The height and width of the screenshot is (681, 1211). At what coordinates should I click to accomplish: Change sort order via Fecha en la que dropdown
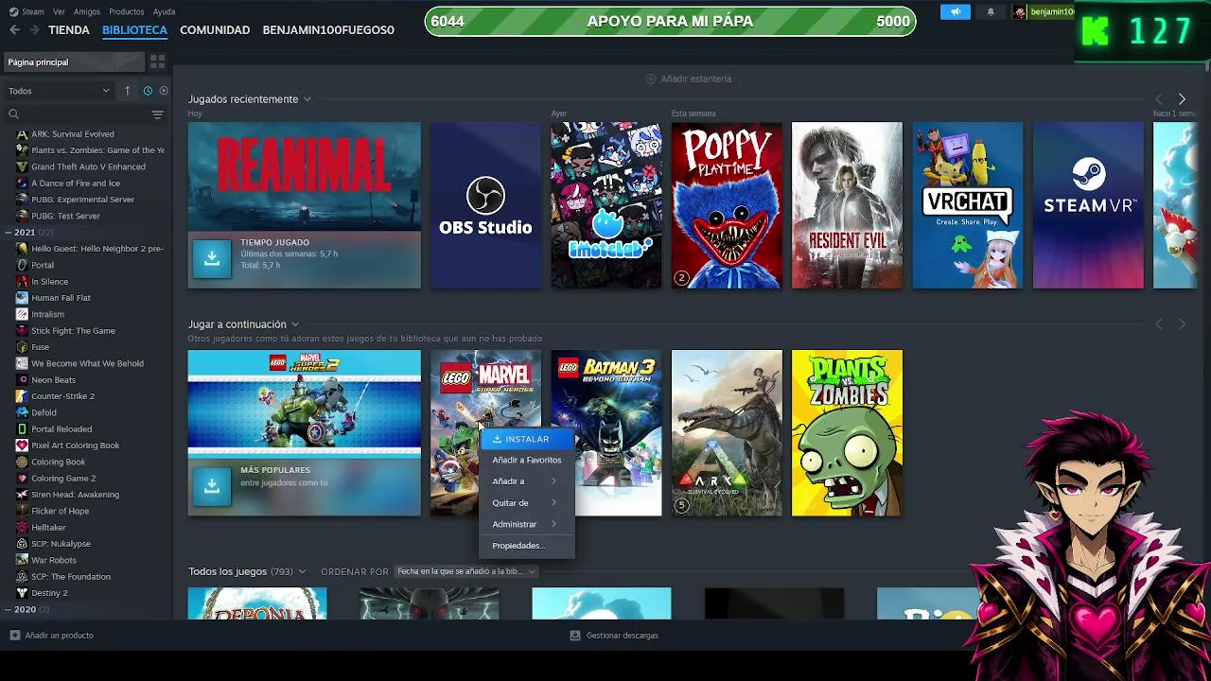click(465, 571)
